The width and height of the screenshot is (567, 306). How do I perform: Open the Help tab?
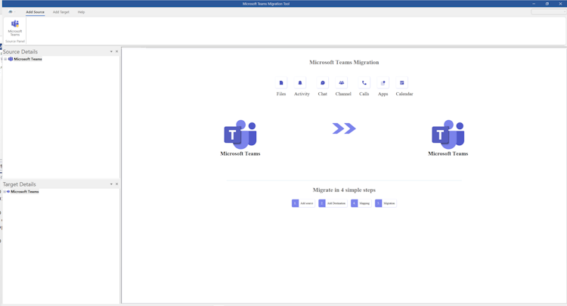click(81, 12)
